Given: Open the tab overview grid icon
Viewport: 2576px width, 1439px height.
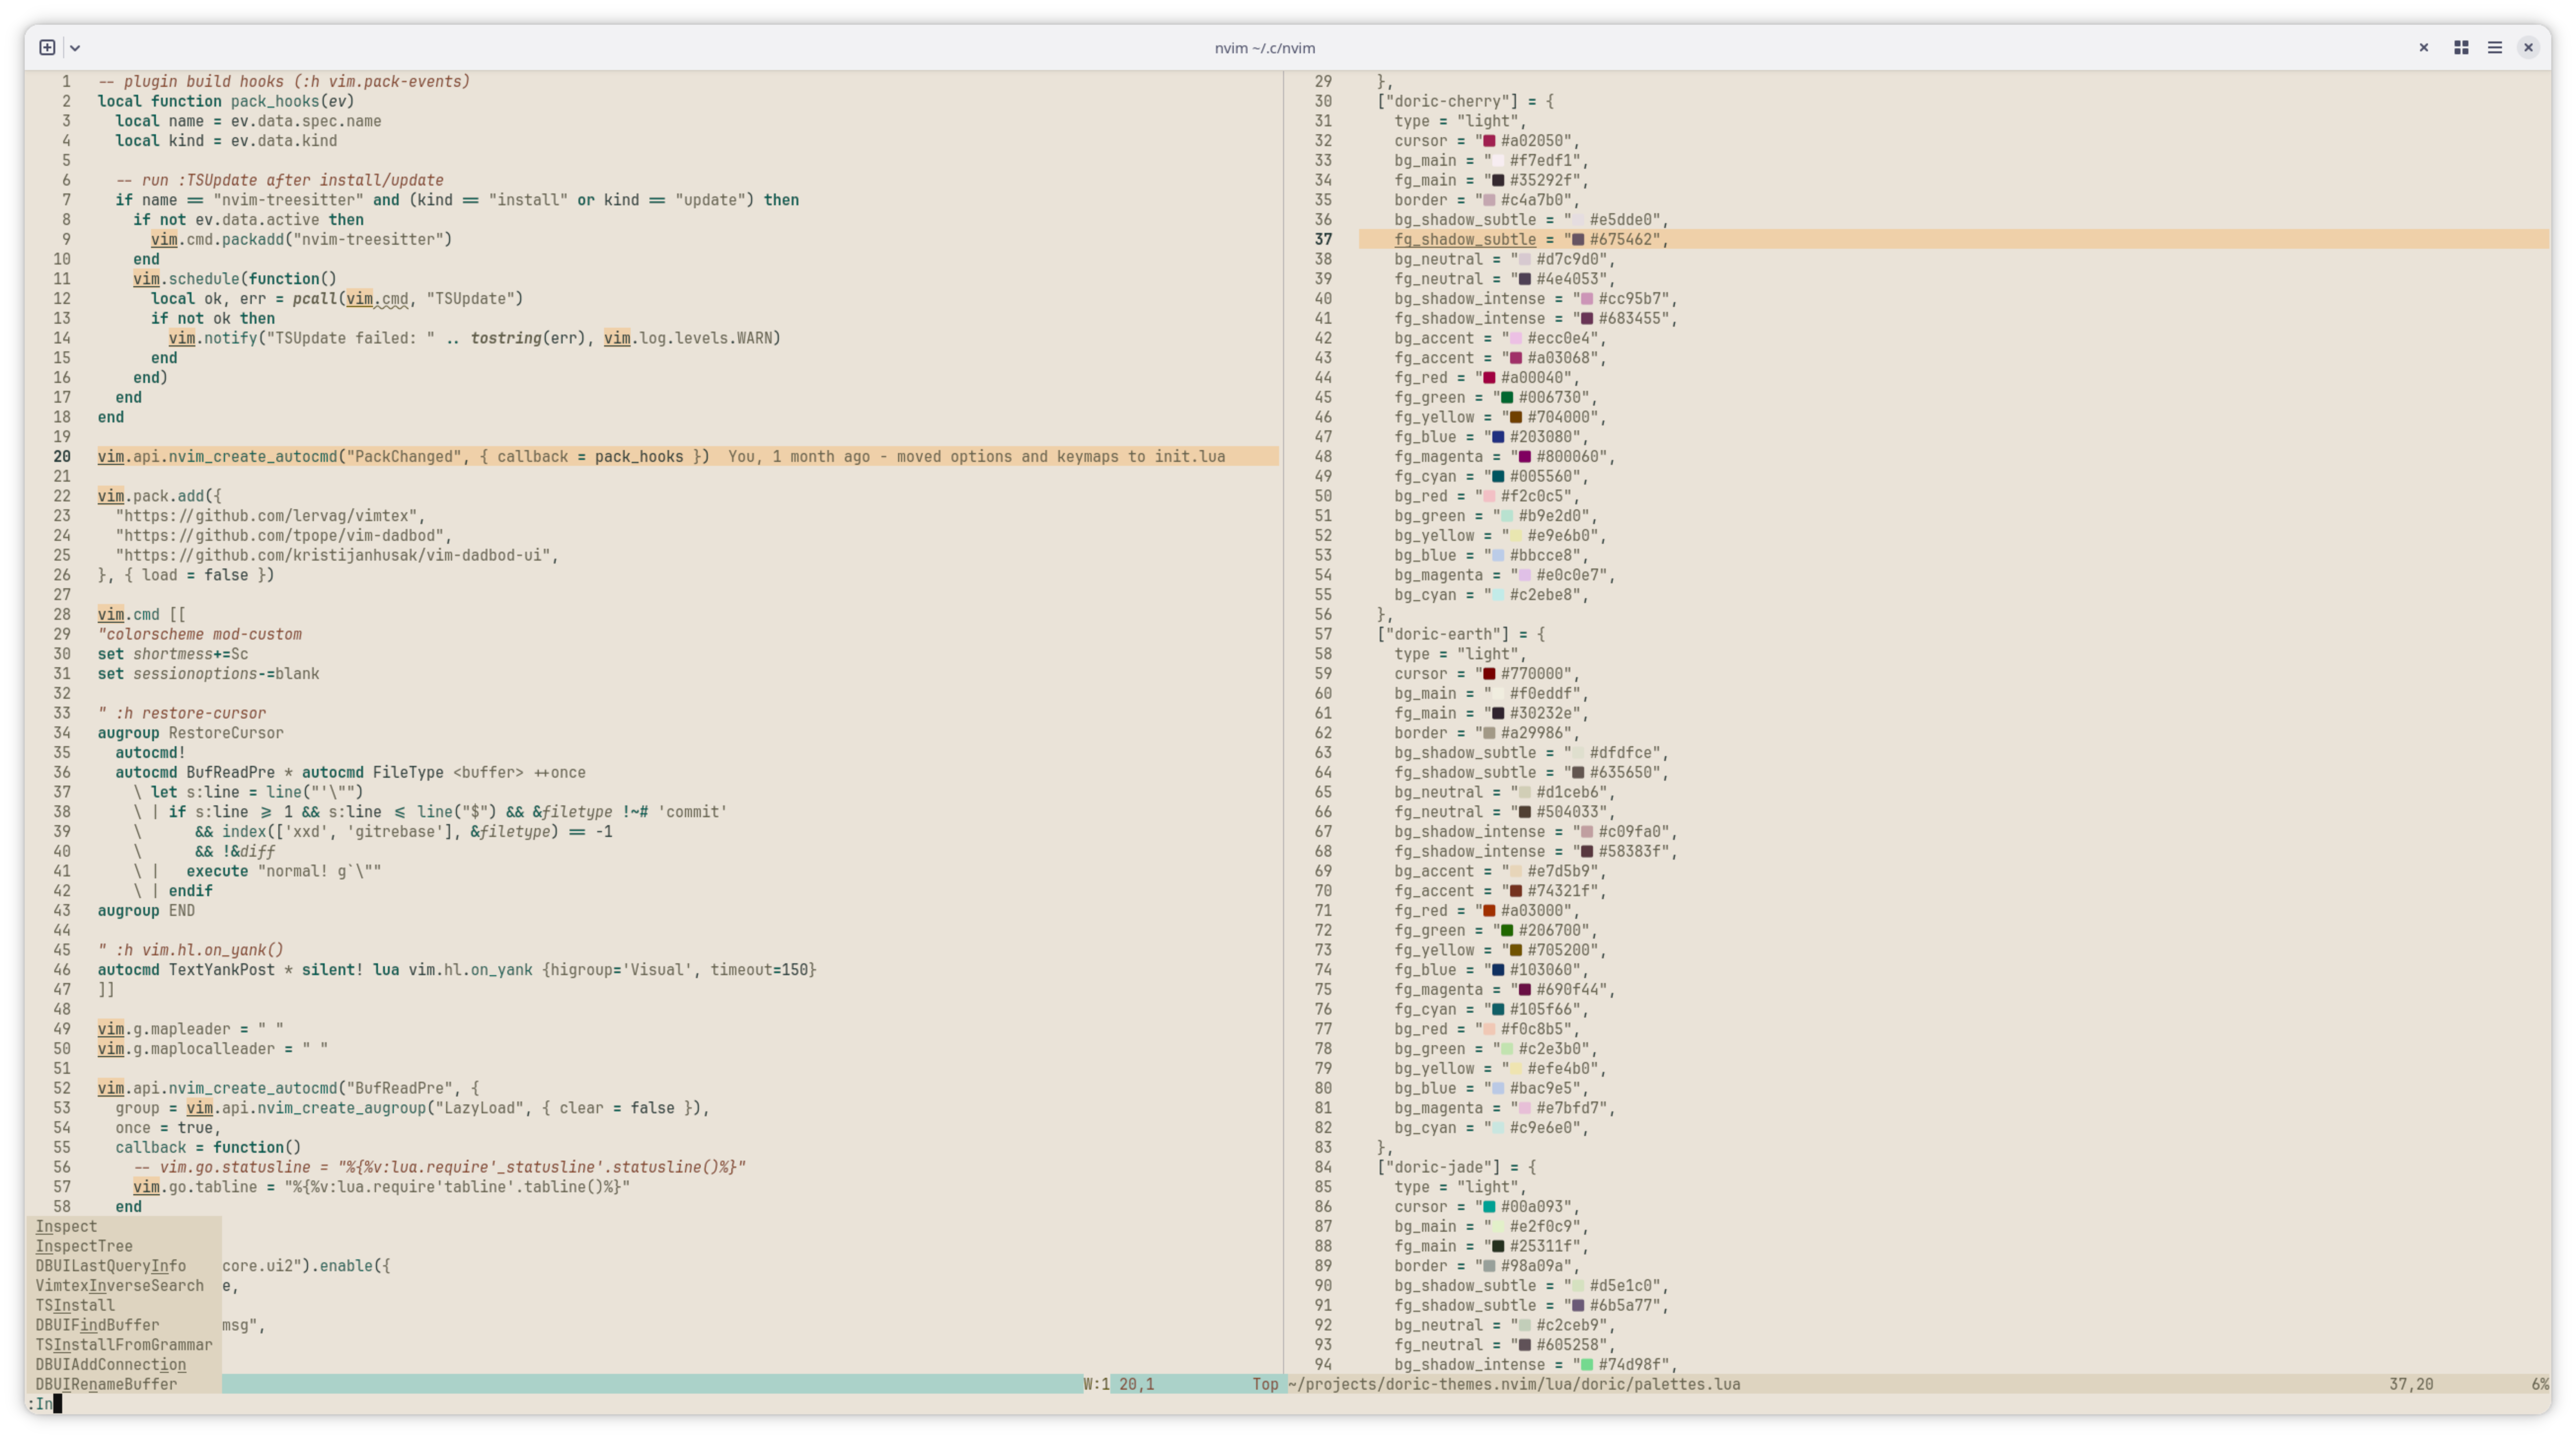Looking at the screenshot, I should [2461, 47].
